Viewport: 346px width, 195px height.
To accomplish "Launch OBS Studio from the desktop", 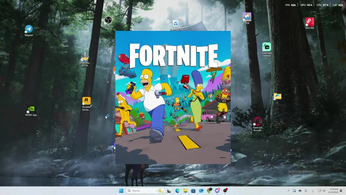I will 108,22.
